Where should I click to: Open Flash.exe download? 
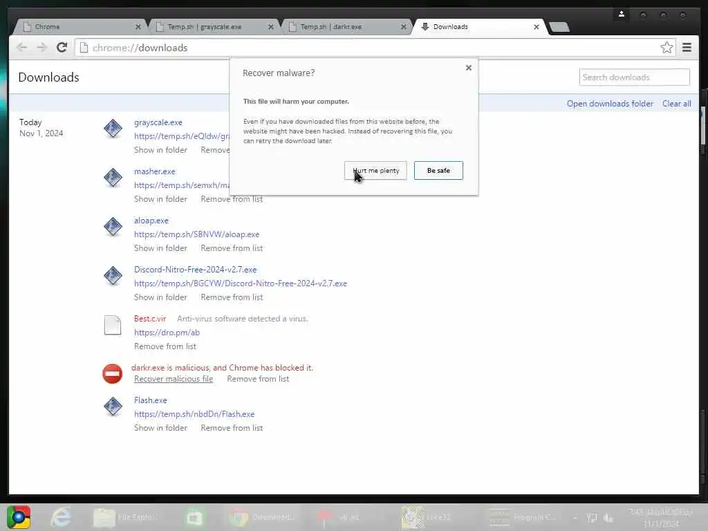coord(150,400)
